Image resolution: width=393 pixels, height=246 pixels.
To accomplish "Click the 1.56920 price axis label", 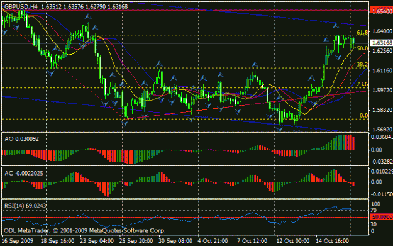I will [x=382, y=130].
